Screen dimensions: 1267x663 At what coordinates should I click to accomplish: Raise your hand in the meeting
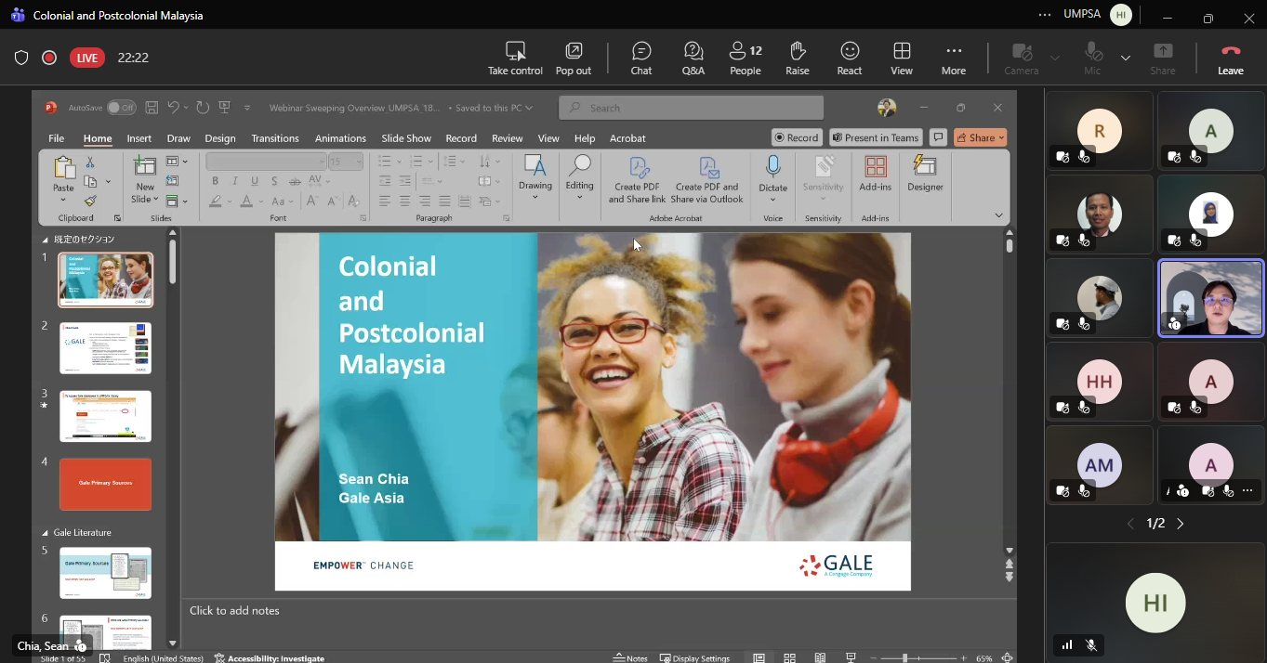coord(797,58)
